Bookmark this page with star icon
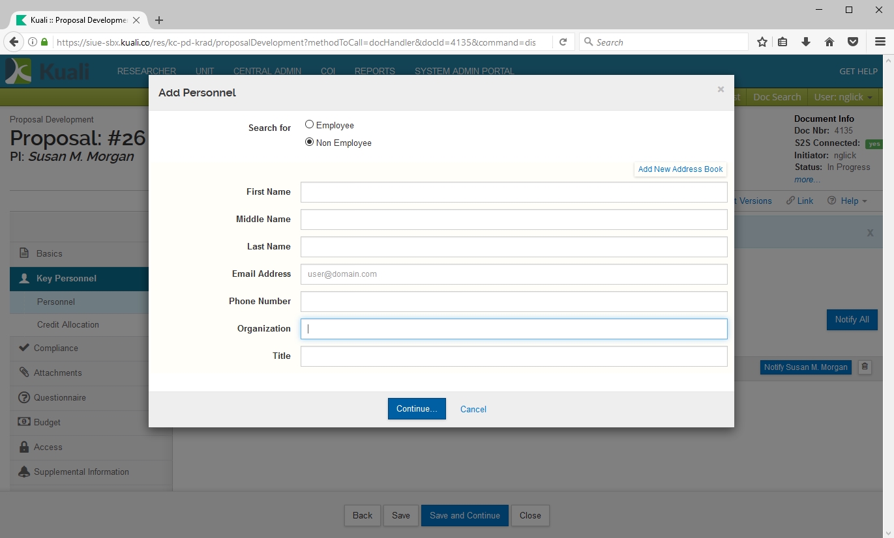This screenshot has height=538, width=894. (762, 42)
